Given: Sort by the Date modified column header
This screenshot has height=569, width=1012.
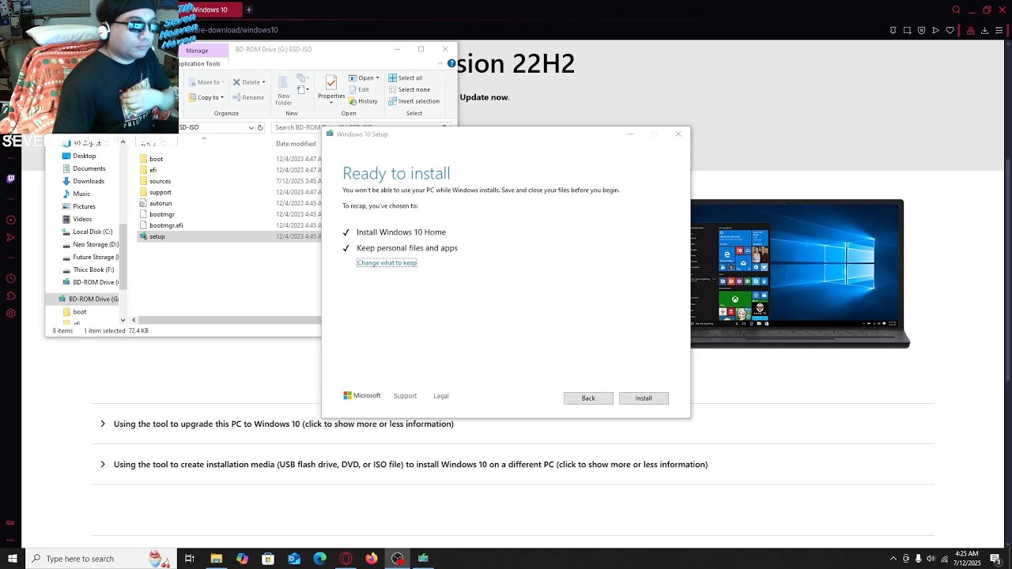Looking at the screenshot, I should click(x=296, y=144).
